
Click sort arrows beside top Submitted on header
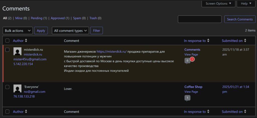(245, 41)
